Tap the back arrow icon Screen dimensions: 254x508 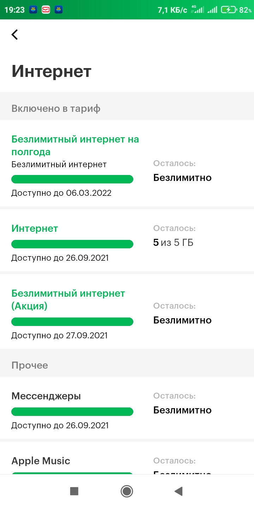[x=14, y=35]
